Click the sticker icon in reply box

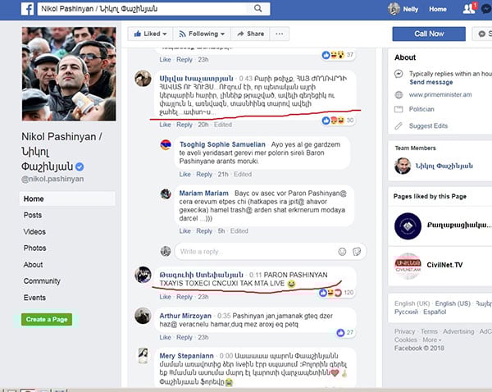[357, 252]
